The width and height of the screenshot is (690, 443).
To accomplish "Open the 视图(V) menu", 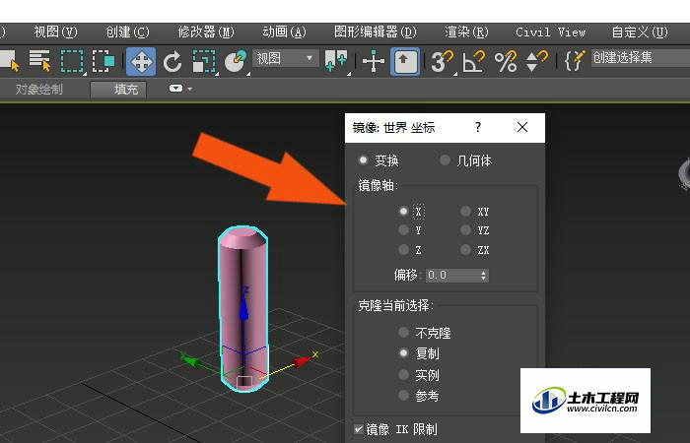I will point(55,32).
